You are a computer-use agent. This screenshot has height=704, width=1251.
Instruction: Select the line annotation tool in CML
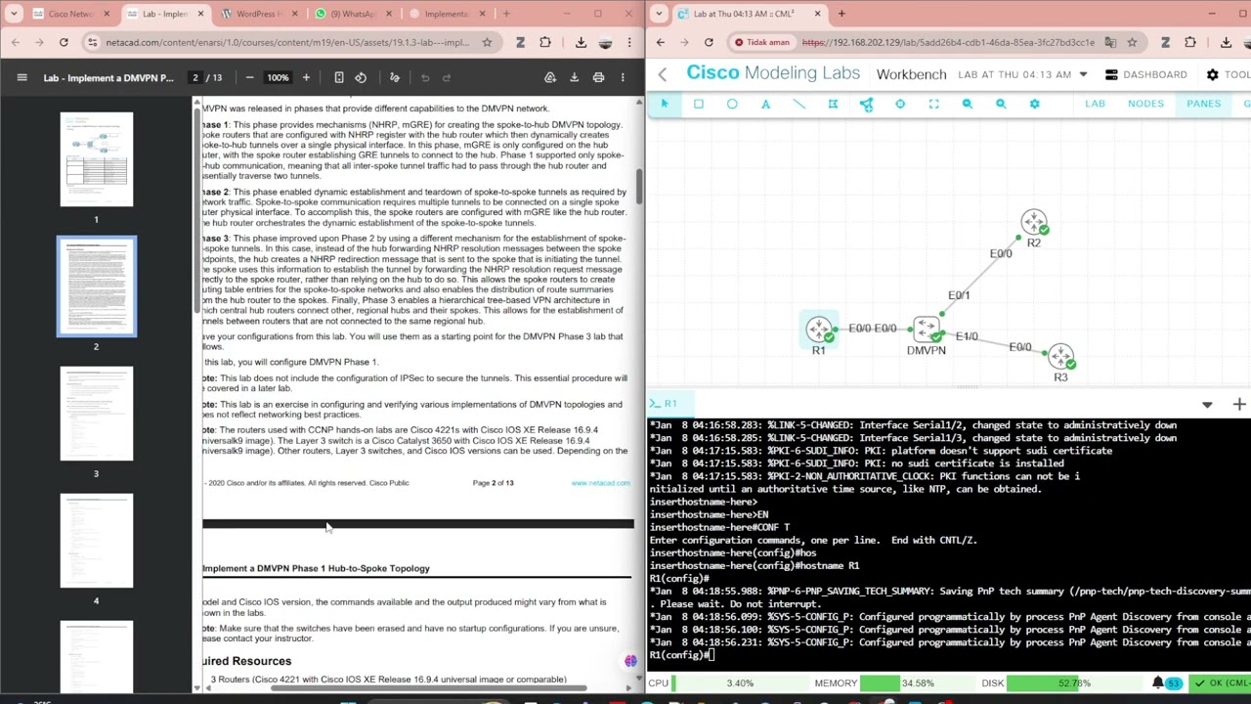tap(798, 104)
